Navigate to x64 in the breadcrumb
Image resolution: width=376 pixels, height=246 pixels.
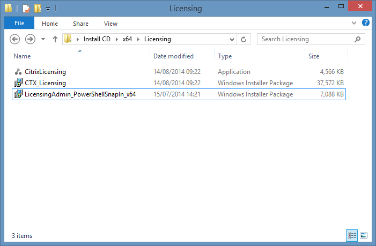pos(128,39)
